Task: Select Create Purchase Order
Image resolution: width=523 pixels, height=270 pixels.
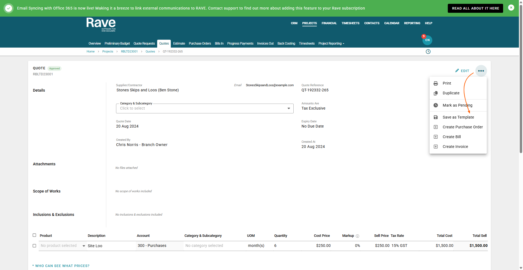Action: [458, 127]
